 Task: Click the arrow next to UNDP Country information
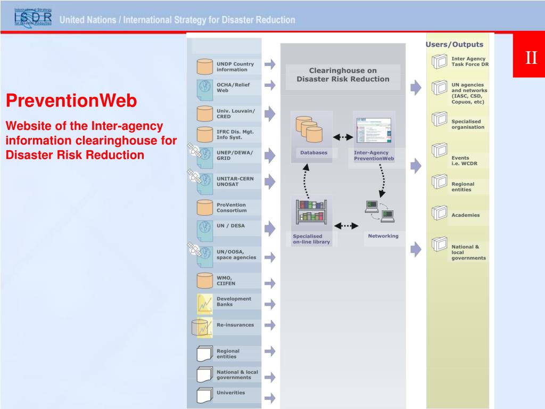(x=270, y=64)
